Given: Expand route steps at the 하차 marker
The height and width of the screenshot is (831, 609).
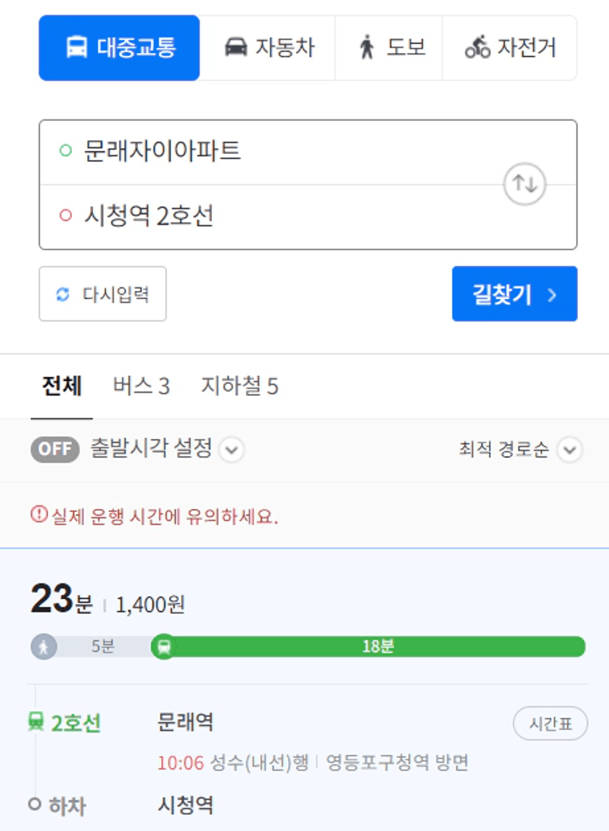Looking at the screenshot, I should [x=35, y=804].
